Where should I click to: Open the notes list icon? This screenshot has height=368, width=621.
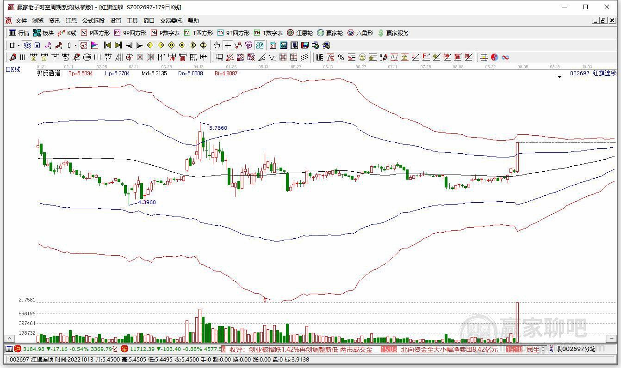[294, 45]
